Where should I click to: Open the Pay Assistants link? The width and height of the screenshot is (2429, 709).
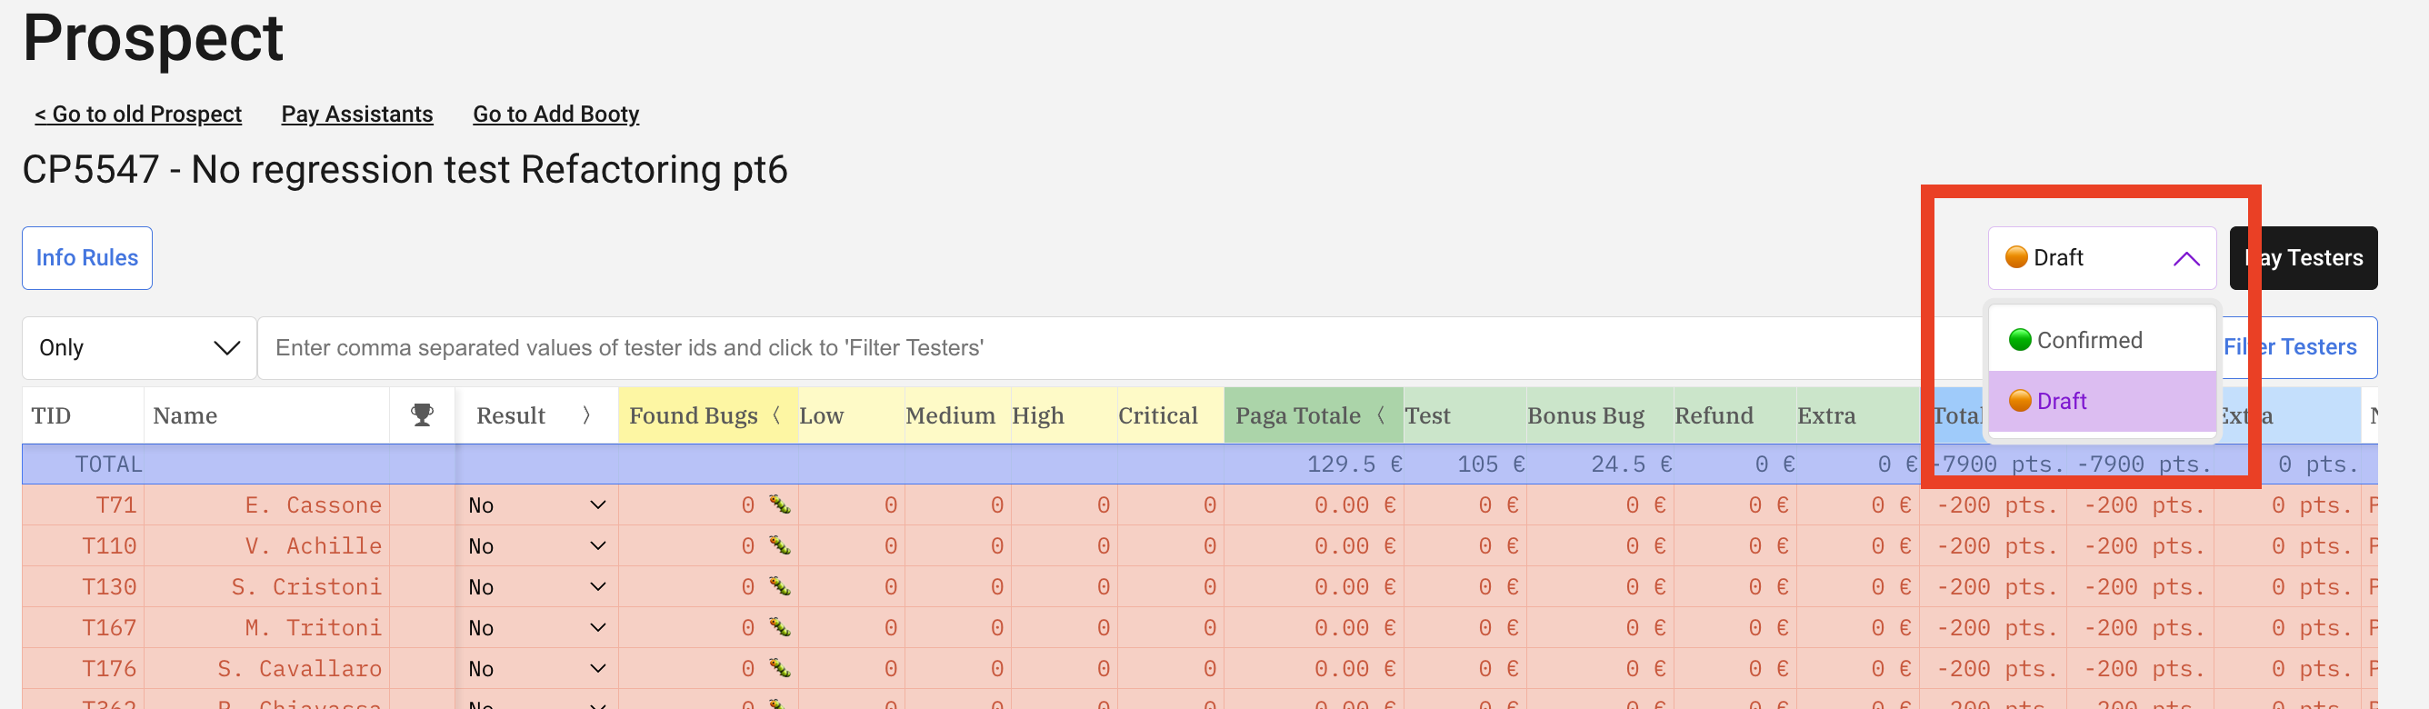[x=357, y=115]
